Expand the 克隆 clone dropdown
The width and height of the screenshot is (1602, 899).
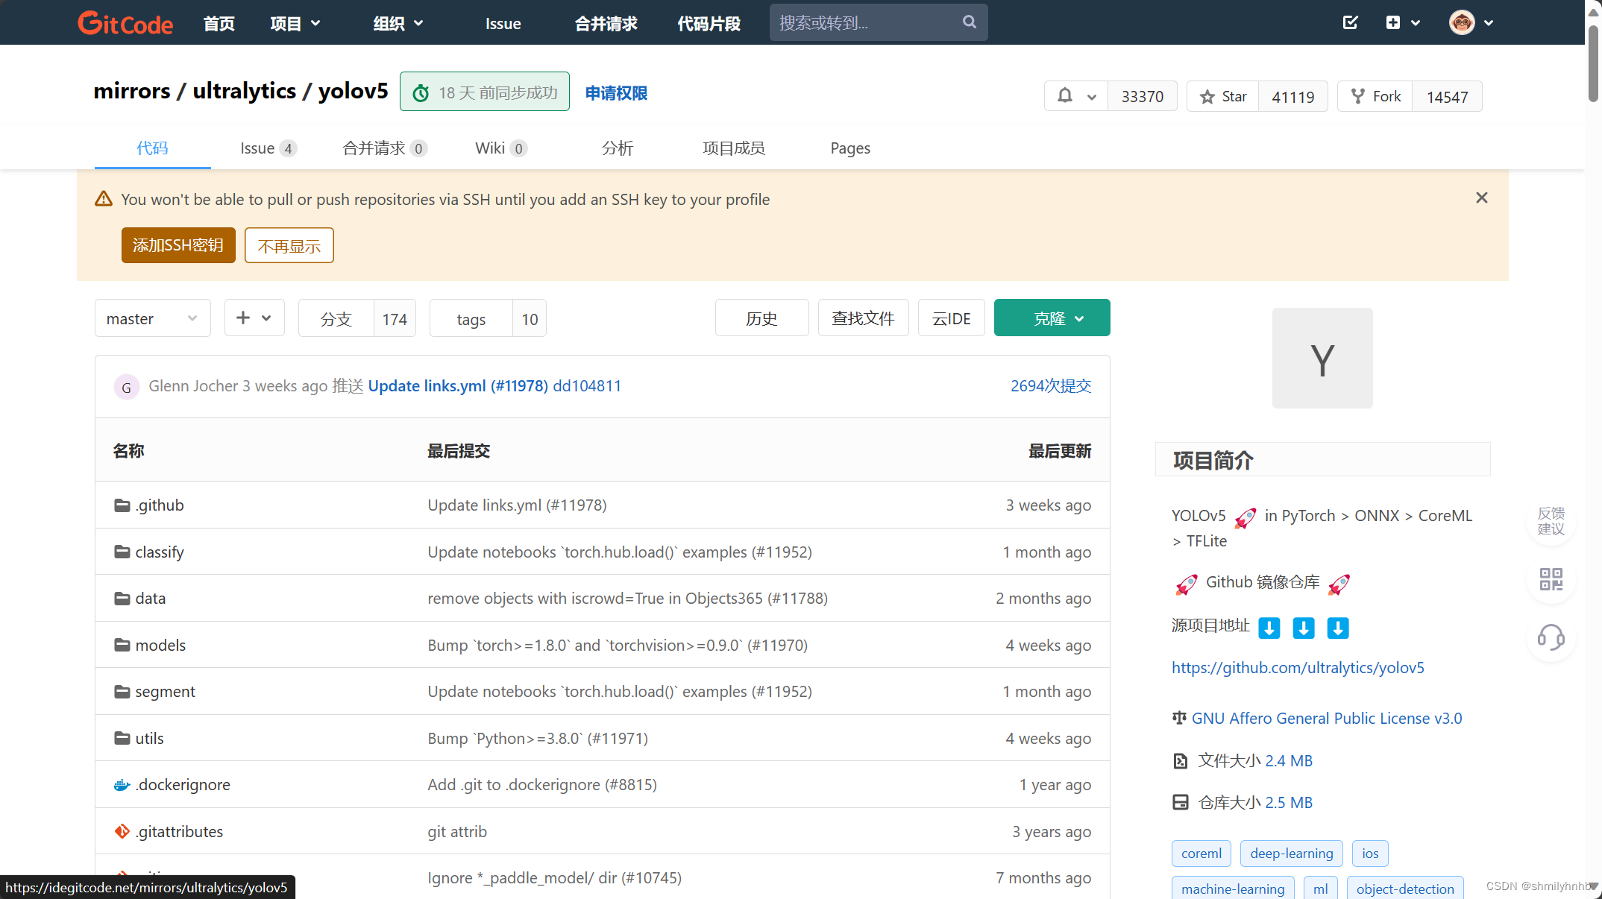[1052, 318]
